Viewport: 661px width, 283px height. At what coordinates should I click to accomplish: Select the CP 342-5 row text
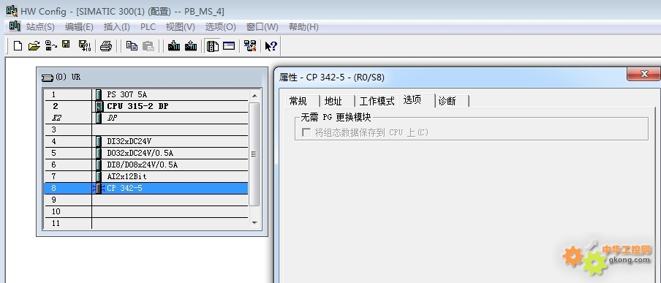(125, 188)
